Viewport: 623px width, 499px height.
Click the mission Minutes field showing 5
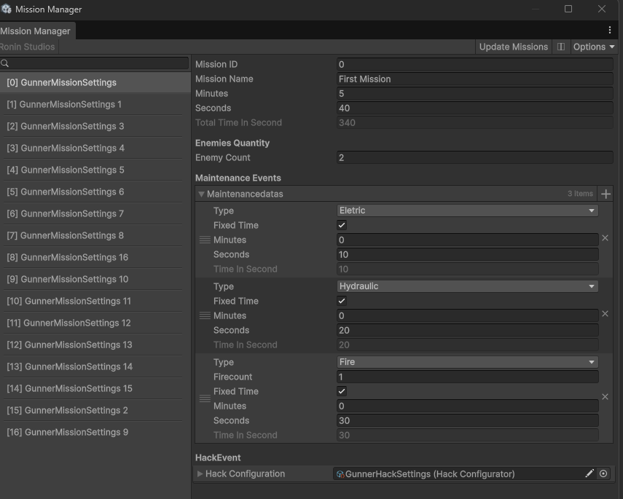pos(475,94)
